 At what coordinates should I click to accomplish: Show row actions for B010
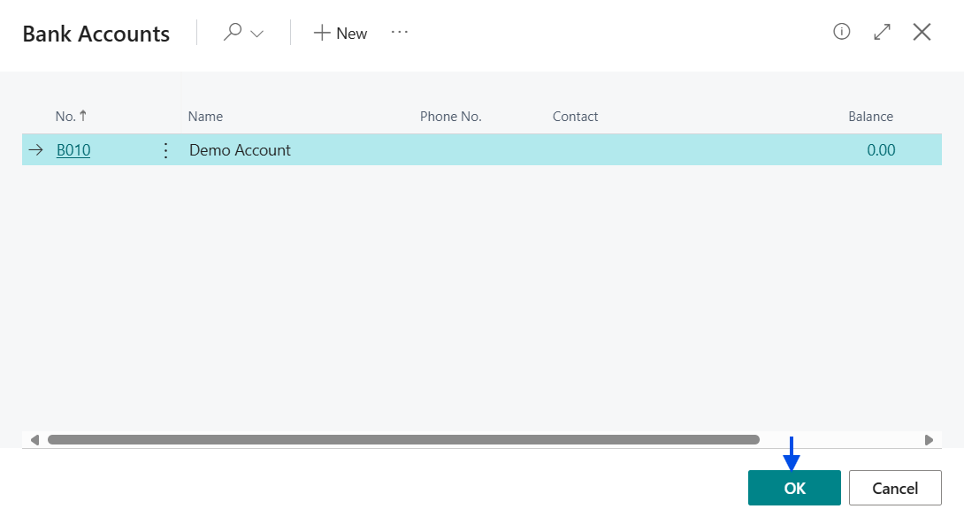165,150
